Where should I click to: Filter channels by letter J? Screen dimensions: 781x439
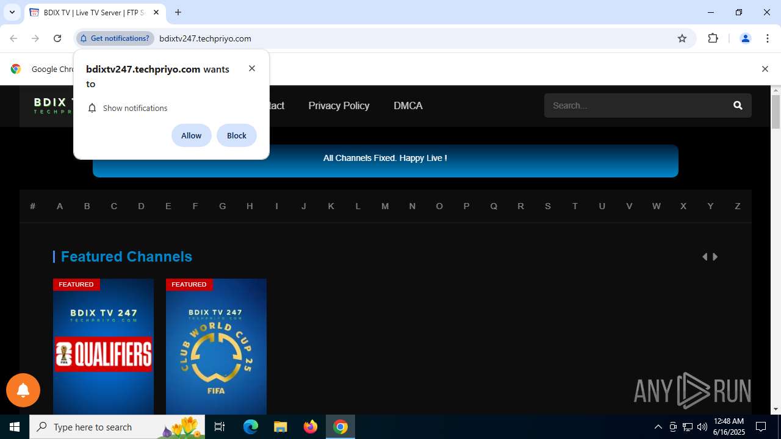[x=304, y=206]
